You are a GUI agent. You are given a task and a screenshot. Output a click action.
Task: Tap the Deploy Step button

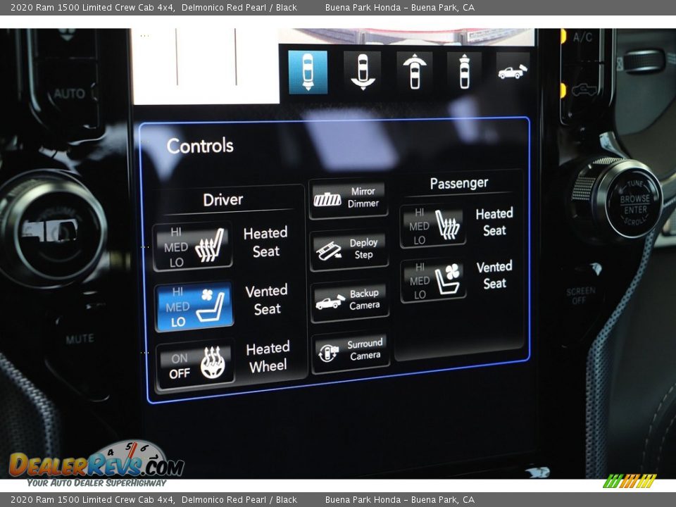[349, 249]
